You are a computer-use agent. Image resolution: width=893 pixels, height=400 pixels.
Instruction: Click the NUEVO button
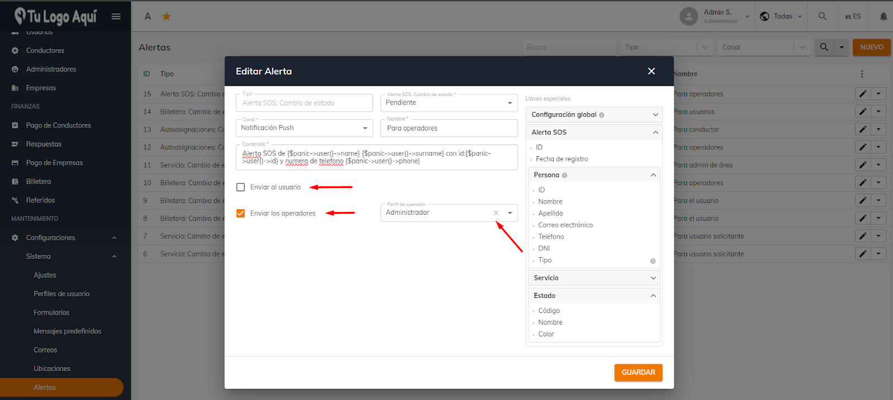[872, 47]
